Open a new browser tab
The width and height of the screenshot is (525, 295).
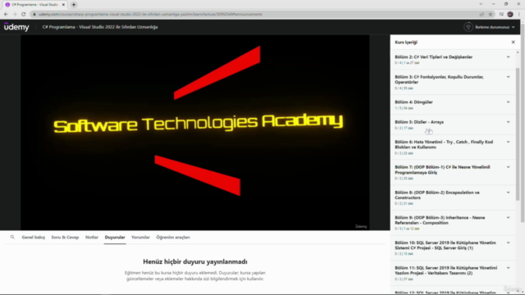tap(74, 5)
